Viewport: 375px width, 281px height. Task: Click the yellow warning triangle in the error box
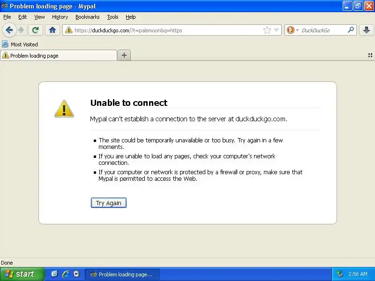coord(64,109)
